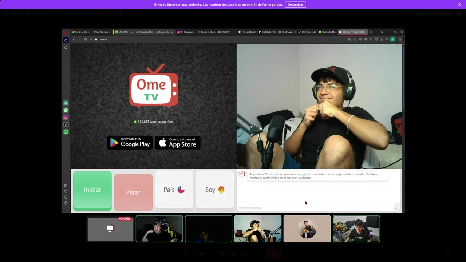Switch to the Instagram browser tab

click(x=186, y=32)
